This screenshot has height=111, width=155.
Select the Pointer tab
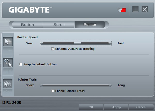90,25
